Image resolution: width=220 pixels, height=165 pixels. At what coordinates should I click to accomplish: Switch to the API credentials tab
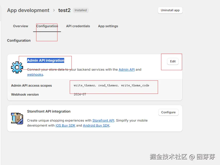(x=78, y=26)
